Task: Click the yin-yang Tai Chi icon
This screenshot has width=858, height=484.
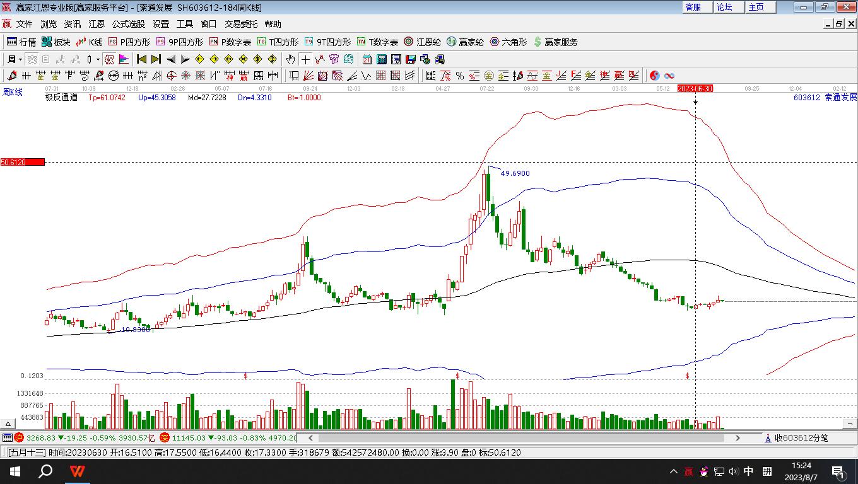Action: pos(655,76)
